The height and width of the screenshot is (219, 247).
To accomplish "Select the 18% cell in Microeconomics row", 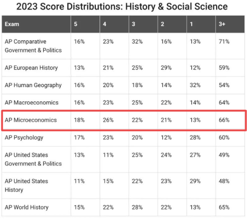I will (x=79, y=120).
